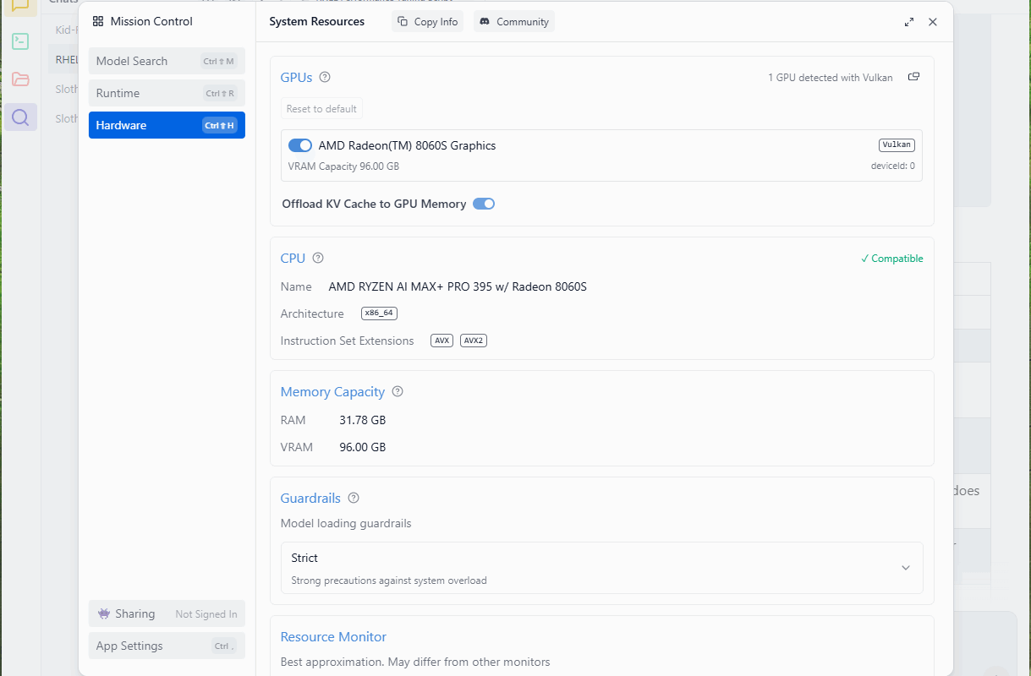Open the Discover magnifier sidebar icon

[20, 117]
